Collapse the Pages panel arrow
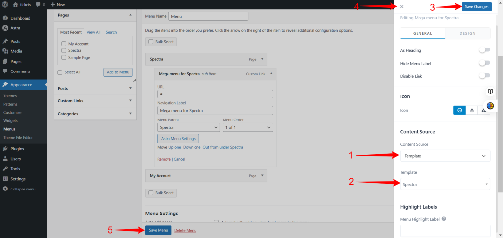The width and height of the screenshot is (503, 238). (130, 15)
